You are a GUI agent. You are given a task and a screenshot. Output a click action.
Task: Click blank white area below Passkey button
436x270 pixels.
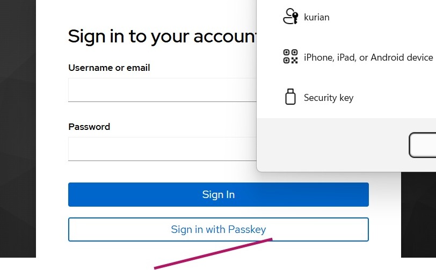[322, 252]
